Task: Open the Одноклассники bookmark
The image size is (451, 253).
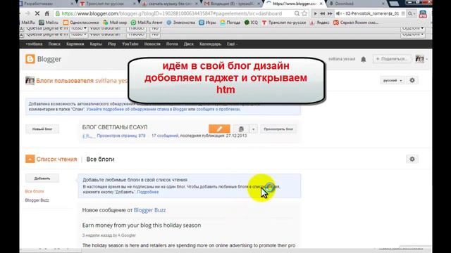Action: 81,22
